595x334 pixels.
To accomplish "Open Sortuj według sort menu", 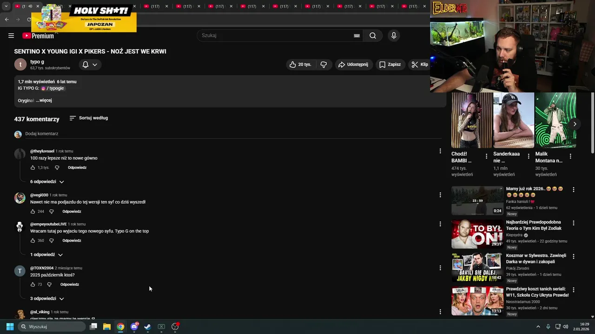I will (x=88, y=118).
